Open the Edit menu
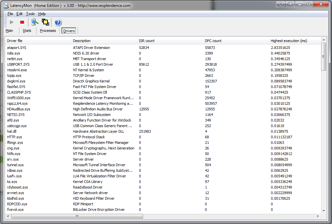 [19, 14]
